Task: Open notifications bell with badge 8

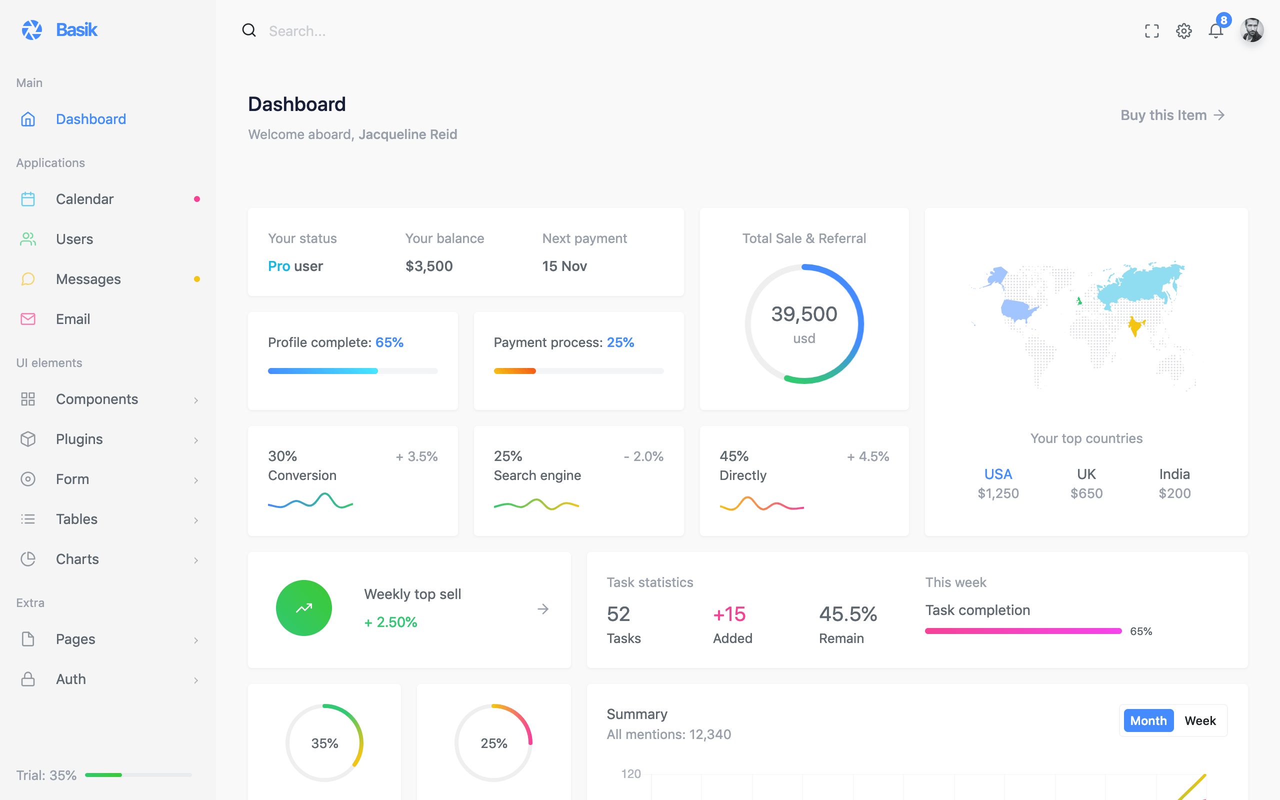Action: [1216, 31]
